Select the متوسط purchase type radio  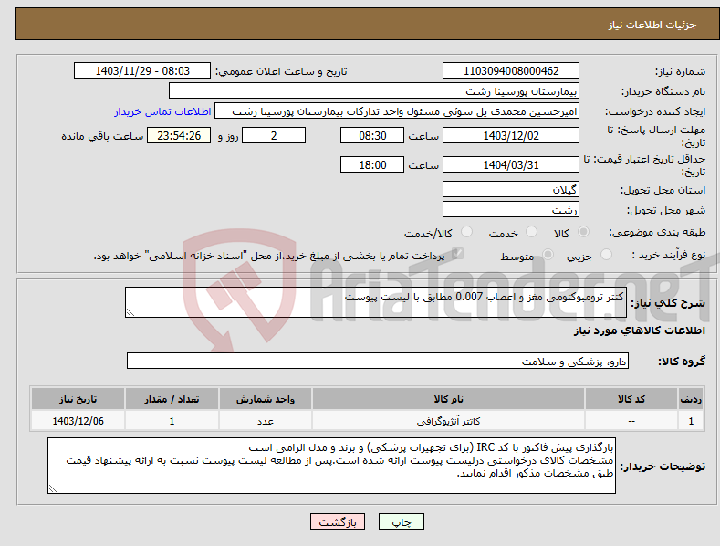click(x=548, y=255)
